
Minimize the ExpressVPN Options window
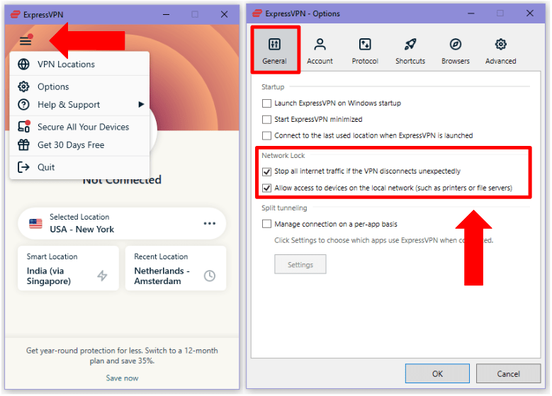coord(471,13)
